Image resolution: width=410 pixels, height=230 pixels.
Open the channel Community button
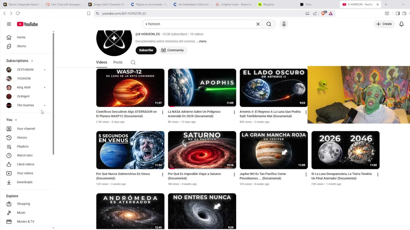[x=172, y=50]
